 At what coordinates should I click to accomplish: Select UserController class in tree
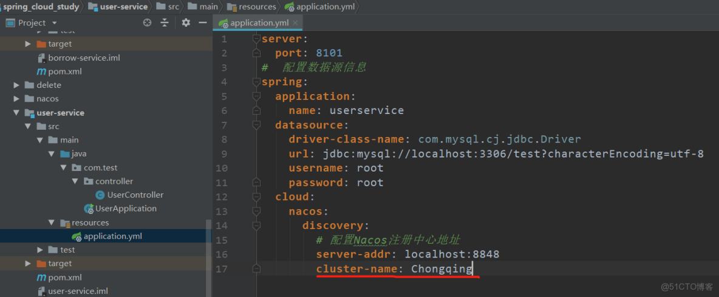click(x=135, y=195)
